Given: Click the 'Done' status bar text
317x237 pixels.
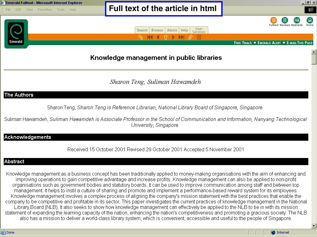Looking at the screenshot, I should 10,232.
